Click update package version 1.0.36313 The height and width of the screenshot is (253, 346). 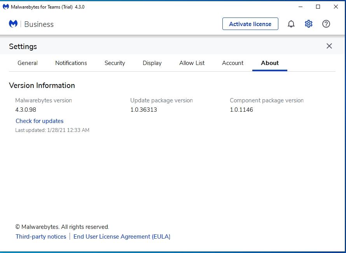[x=143, y=110]
